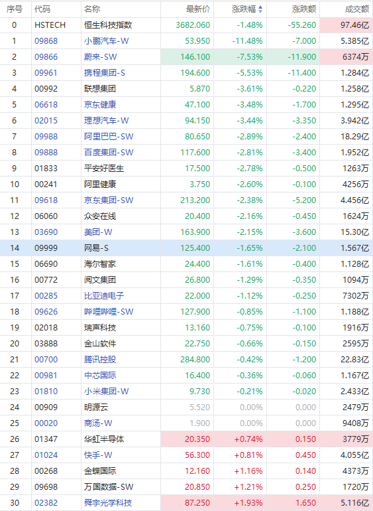Open the 蔚来-SW stock link
The width and height of the screenshot is (373, 511).
click(x=100, y=57)
